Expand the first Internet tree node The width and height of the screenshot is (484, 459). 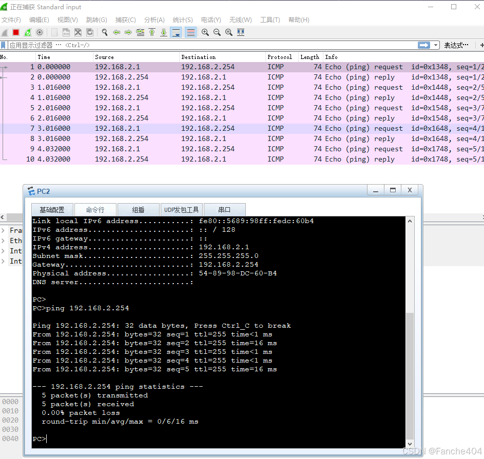3,251
